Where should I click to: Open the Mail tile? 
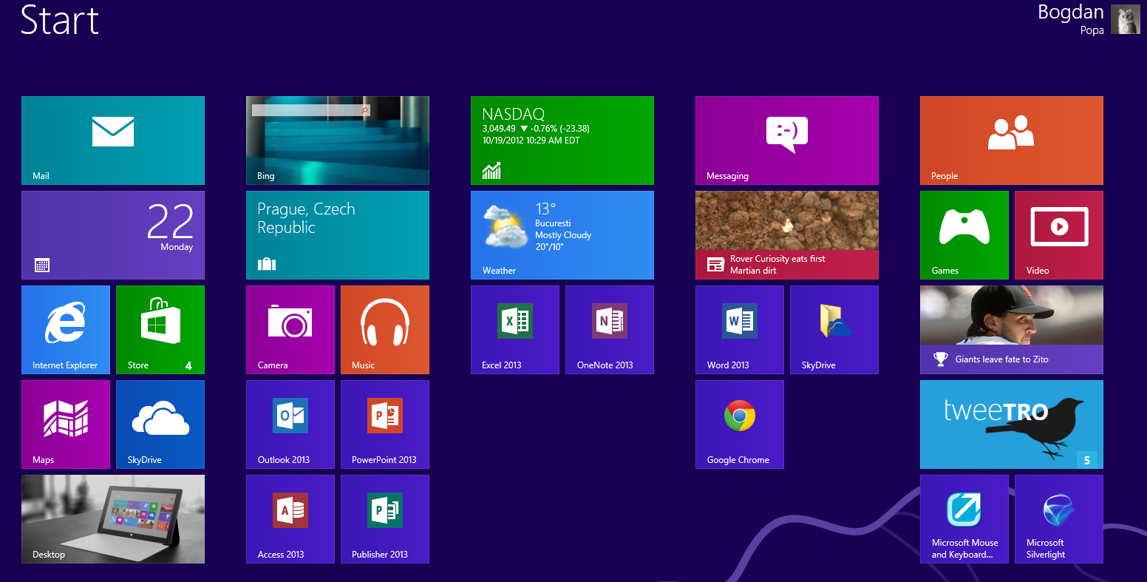[113, 141]
